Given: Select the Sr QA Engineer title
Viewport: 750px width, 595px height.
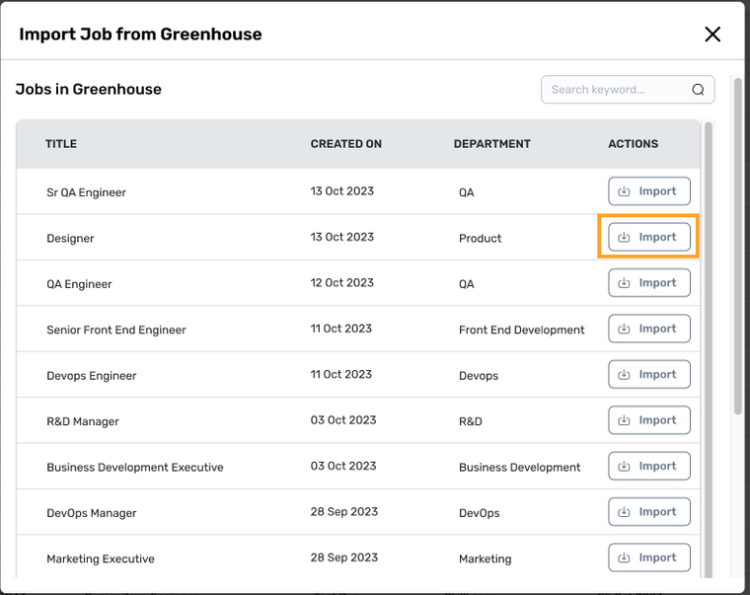Looking at the screenshot, I should pyautogui.click(x=86, y=192).
